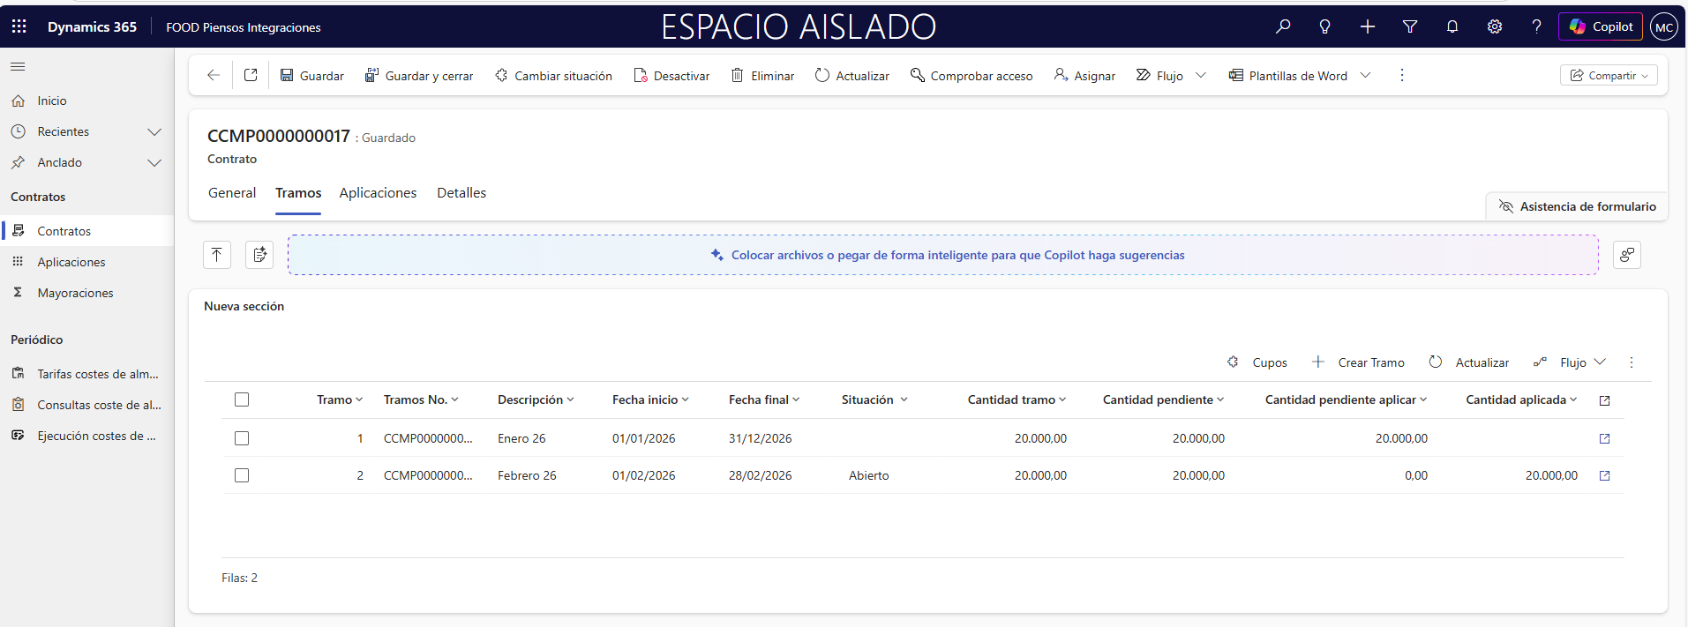Image resolution: width=1688 pixels, height=627 pixels.
Task: Open the settings gear icon
Action: point(1494,26)
